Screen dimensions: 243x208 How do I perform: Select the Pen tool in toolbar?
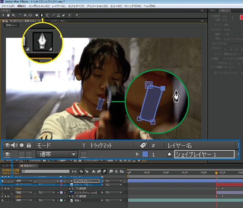coord(42,15)
